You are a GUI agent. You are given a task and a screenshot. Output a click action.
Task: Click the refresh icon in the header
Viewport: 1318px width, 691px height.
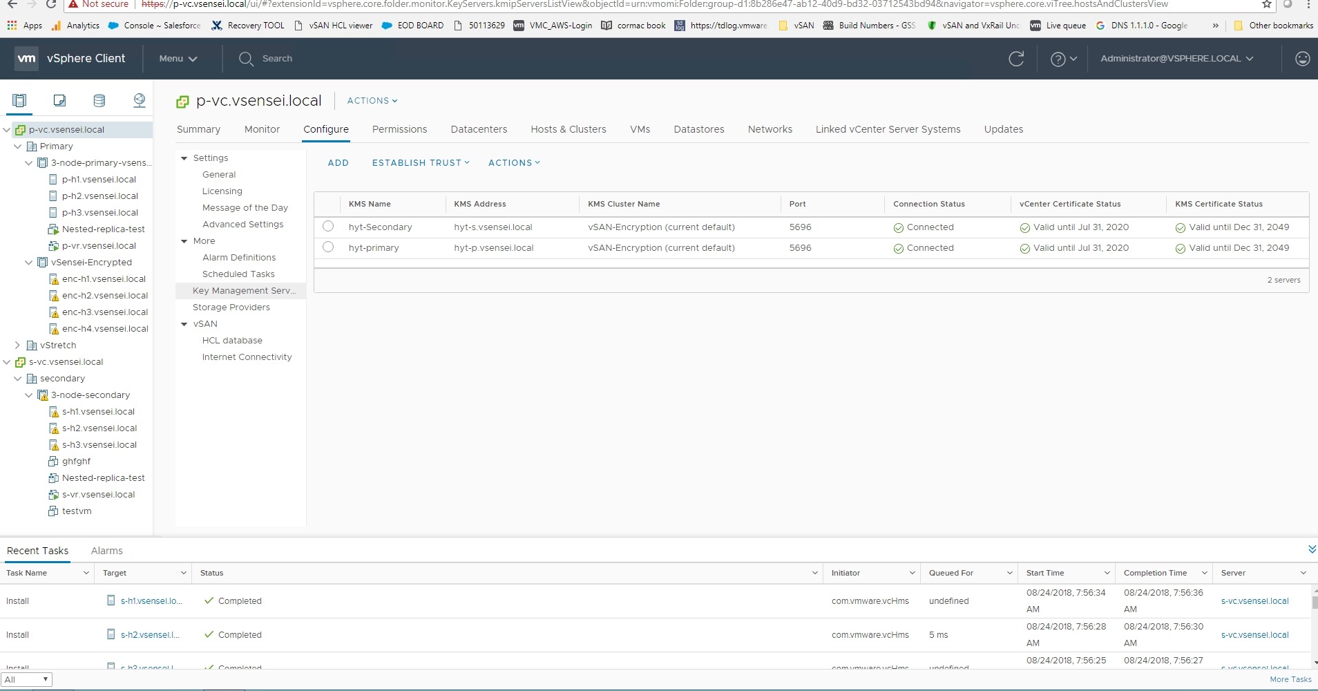(1016, 59)
